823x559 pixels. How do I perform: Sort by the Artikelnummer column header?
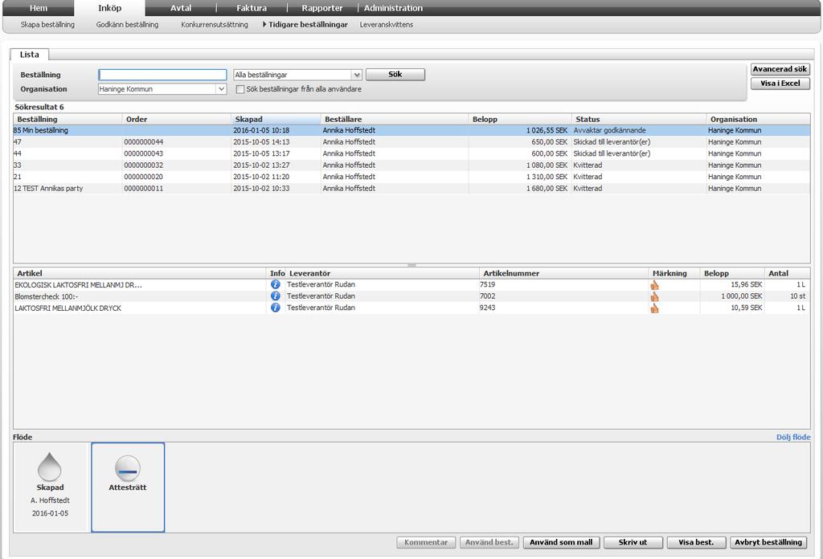point(564,274)
